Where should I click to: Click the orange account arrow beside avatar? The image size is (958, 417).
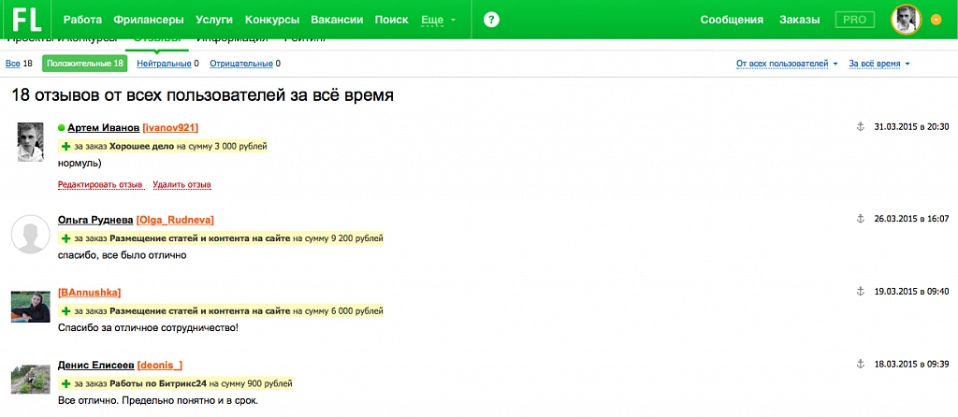point(936,20)
